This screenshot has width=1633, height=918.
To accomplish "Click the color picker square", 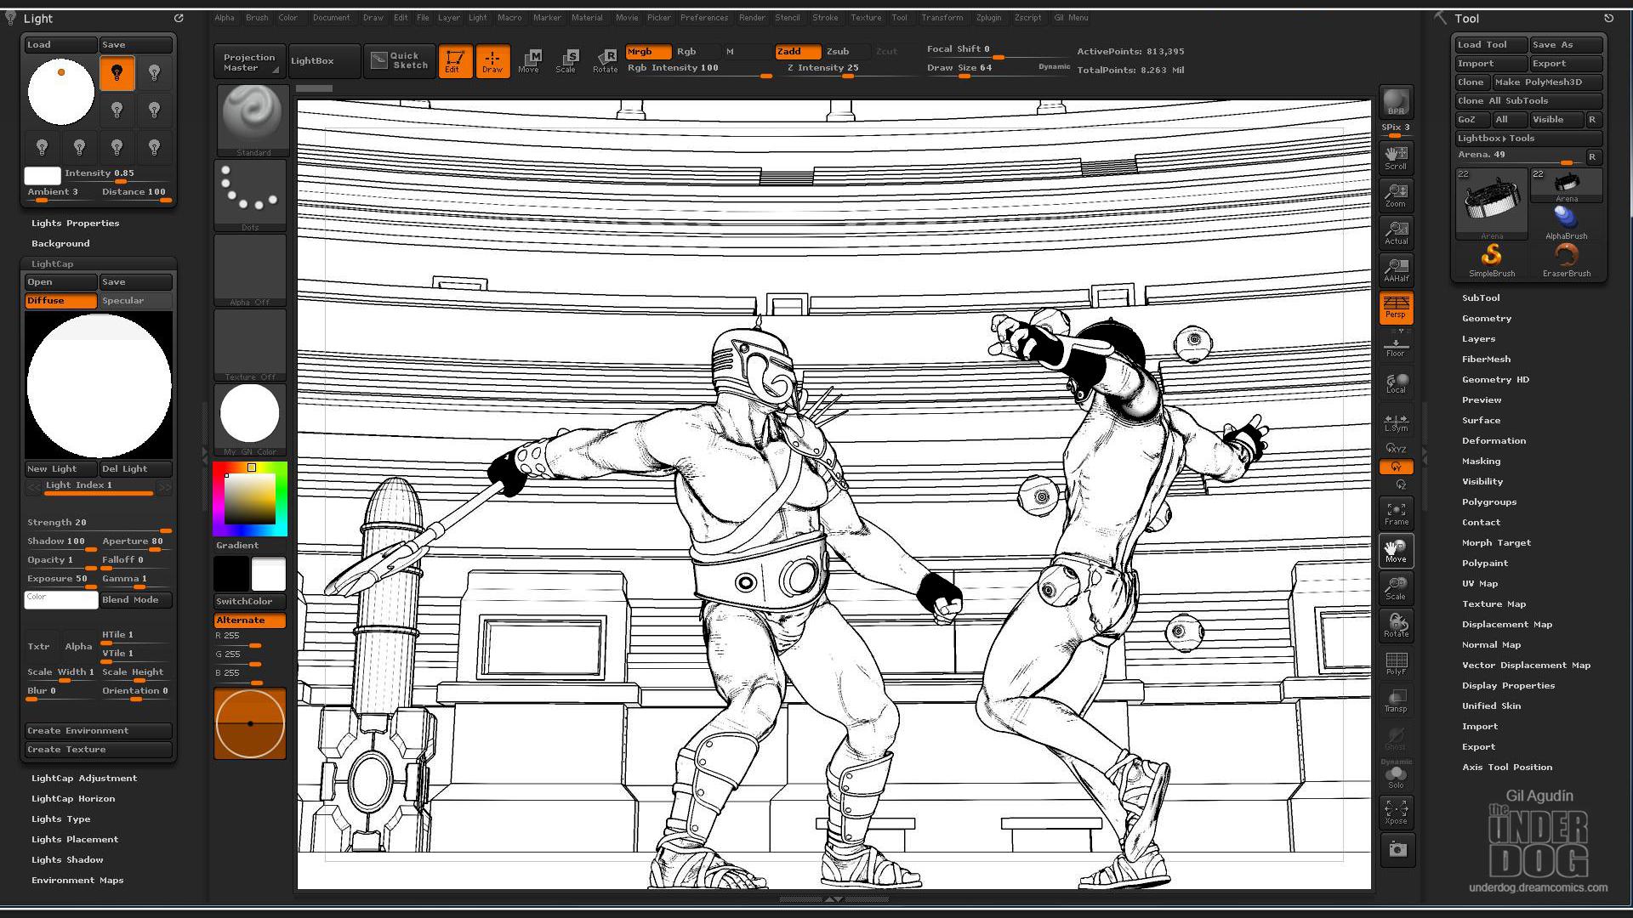I will point(250,499).
